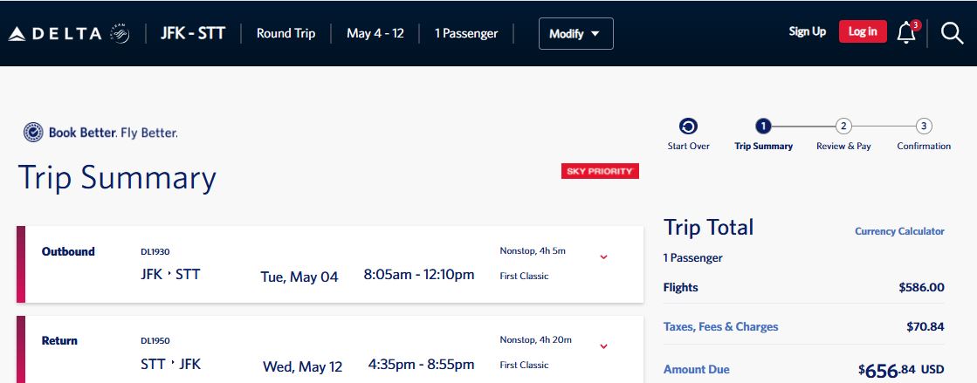
Task: Expand the Outbound flight details chevron
Action: point(603,256)
